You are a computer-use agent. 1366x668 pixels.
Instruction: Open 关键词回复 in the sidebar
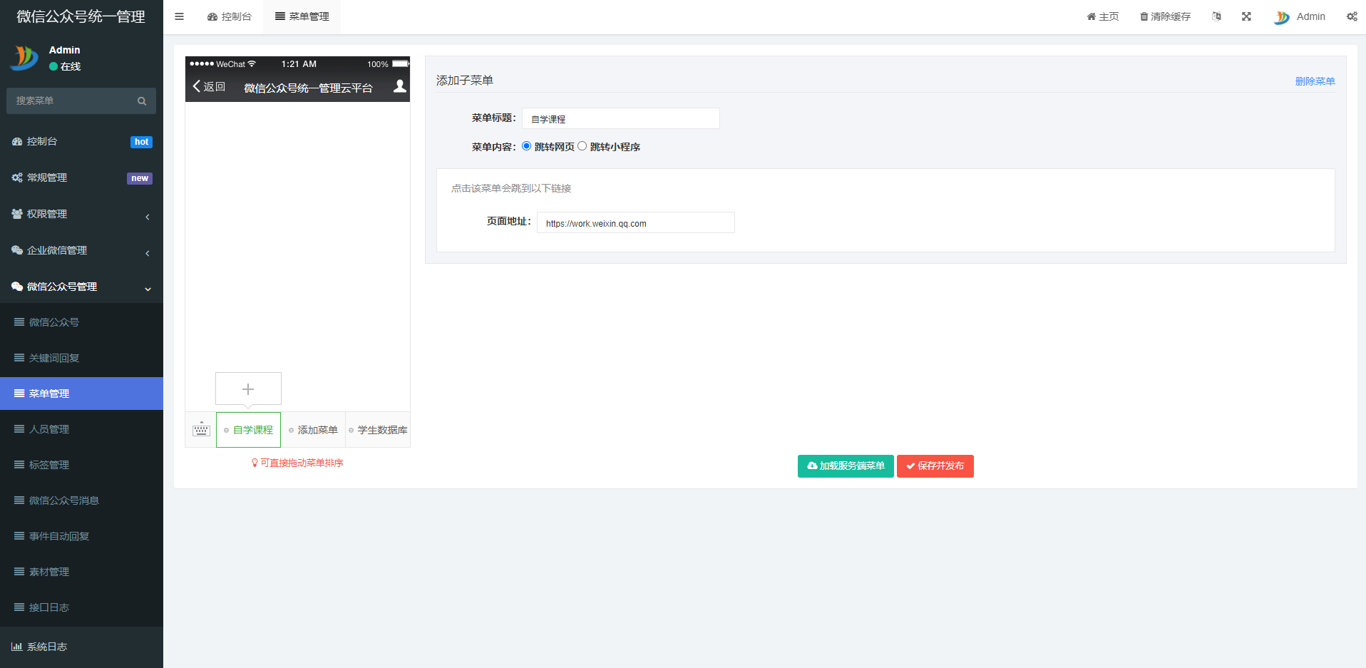[x=54, y=358]
